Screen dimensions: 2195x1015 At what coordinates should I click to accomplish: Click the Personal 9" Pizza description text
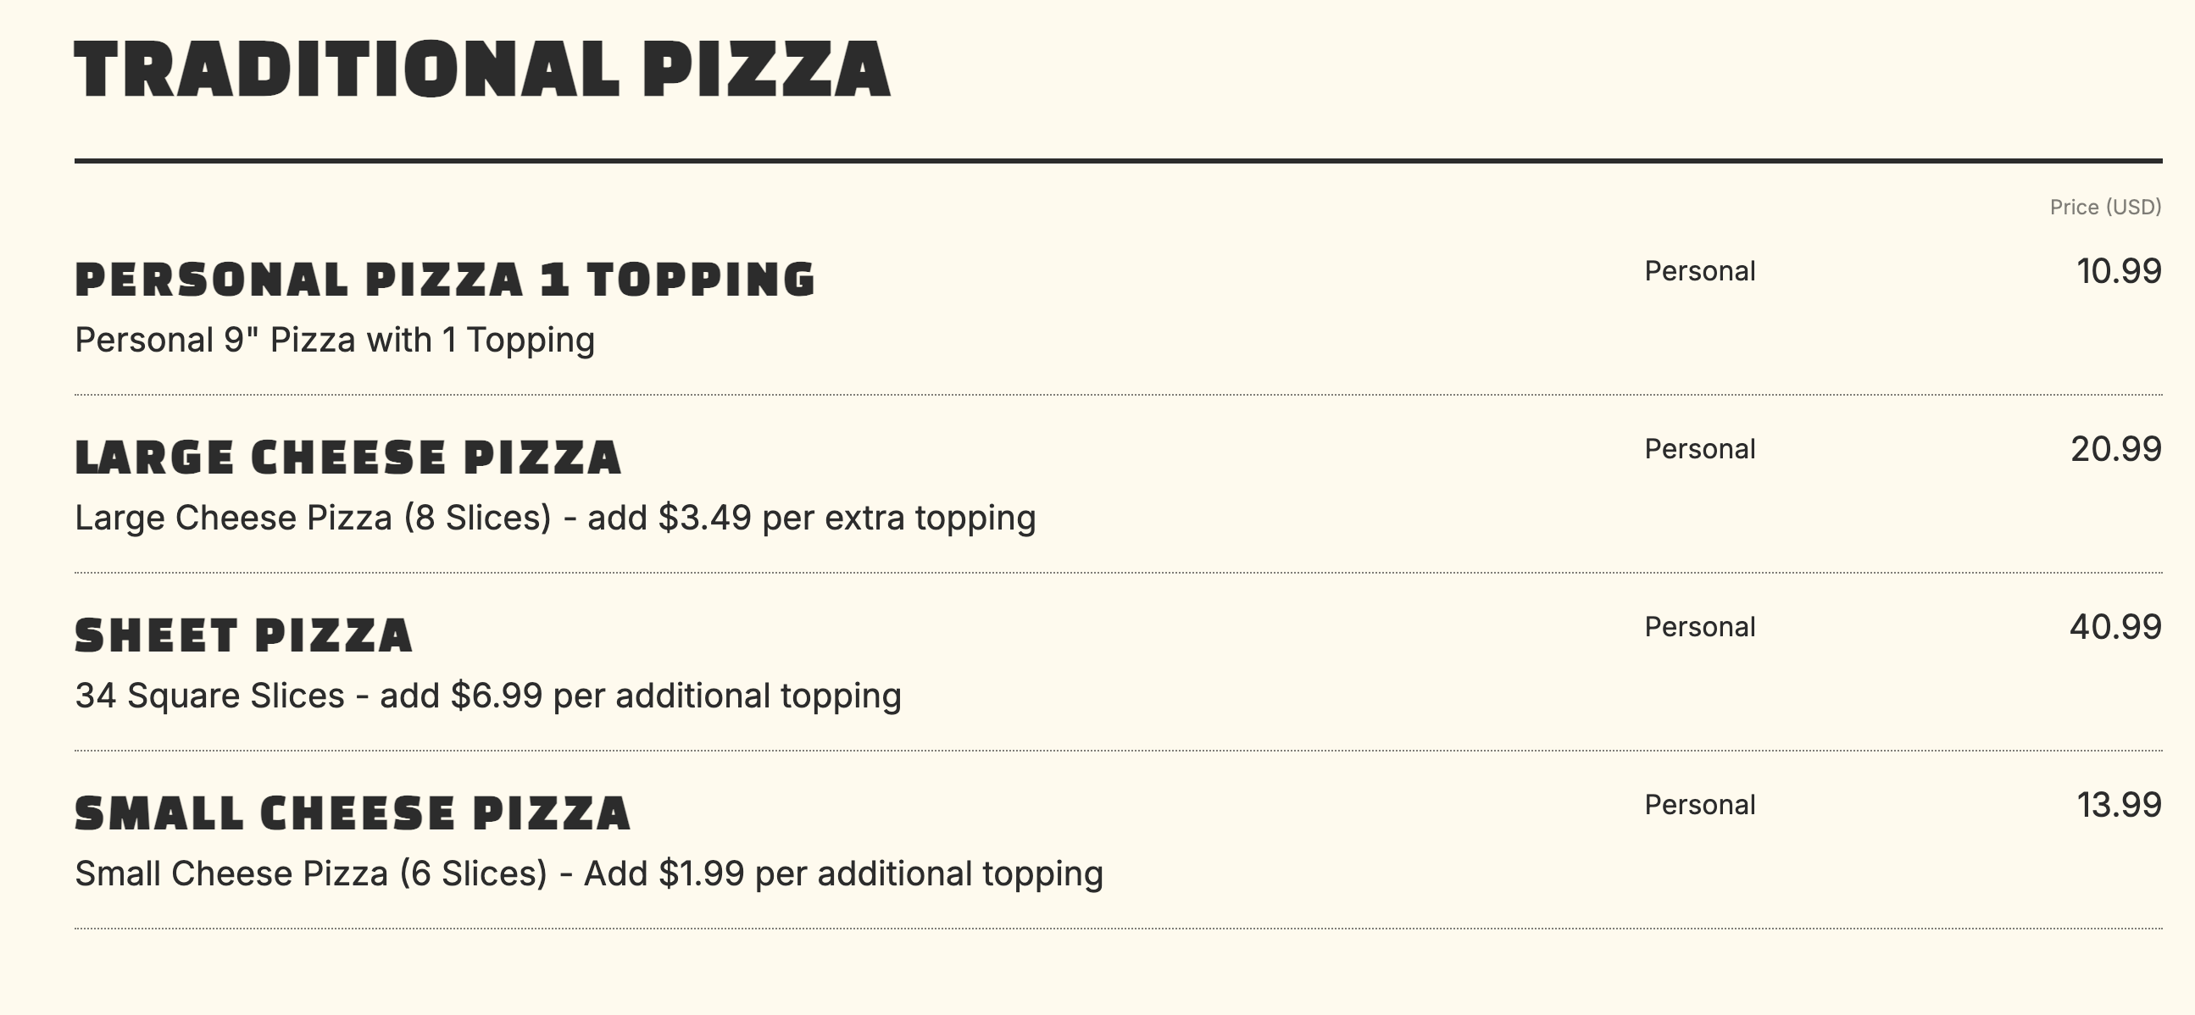335,340
